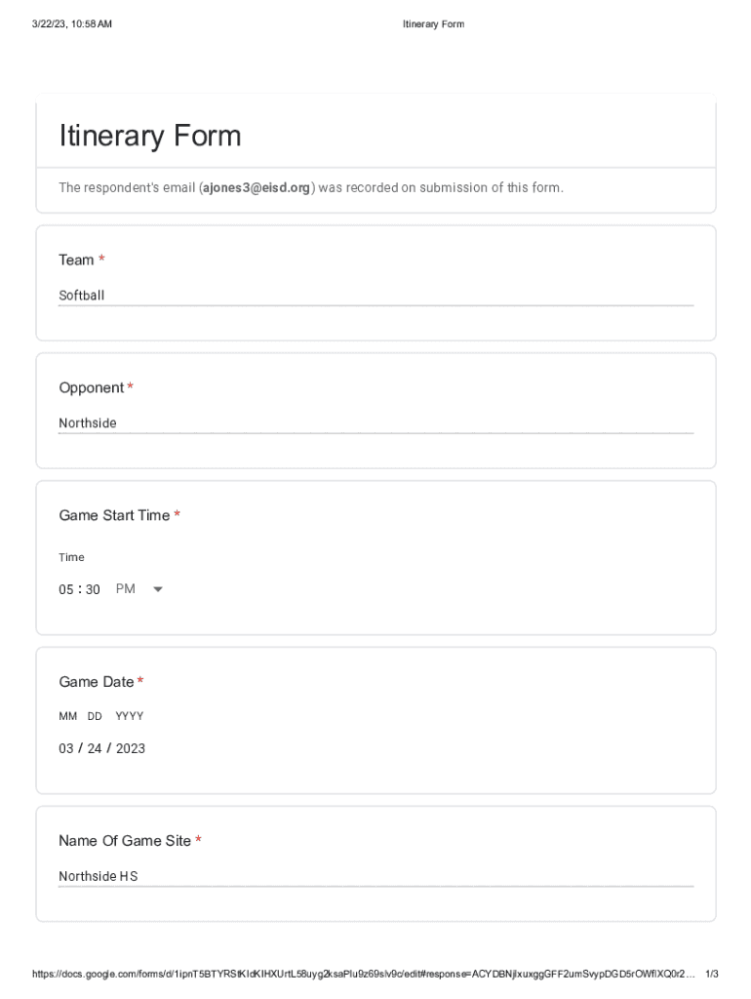The image size is (751, 999).
Task: Click the Itinerary Form page header text
Action: pos(433,24)
